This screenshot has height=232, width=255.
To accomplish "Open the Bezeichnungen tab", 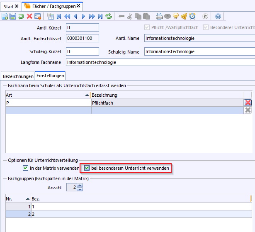I will tap(18, 76).
